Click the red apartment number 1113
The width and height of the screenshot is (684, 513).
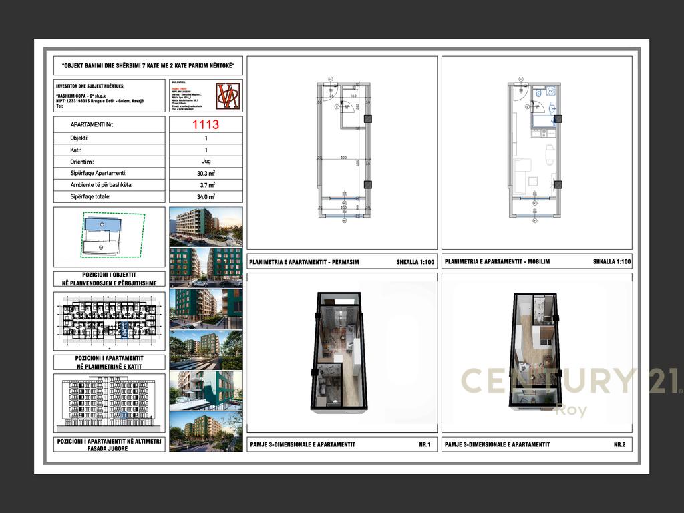click(x=206, y=124)
